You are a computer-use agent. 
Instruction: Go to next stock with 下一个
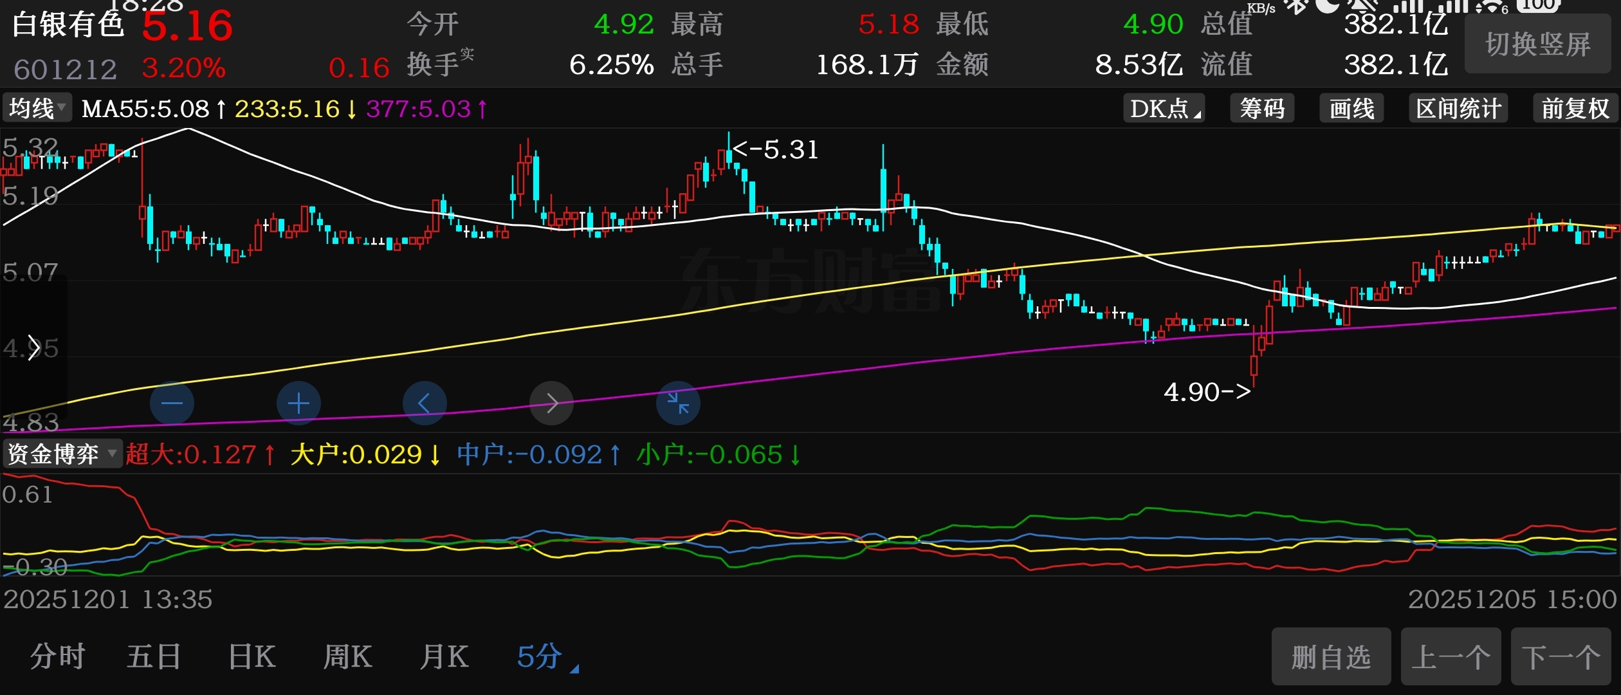[x=1561, y=657]
